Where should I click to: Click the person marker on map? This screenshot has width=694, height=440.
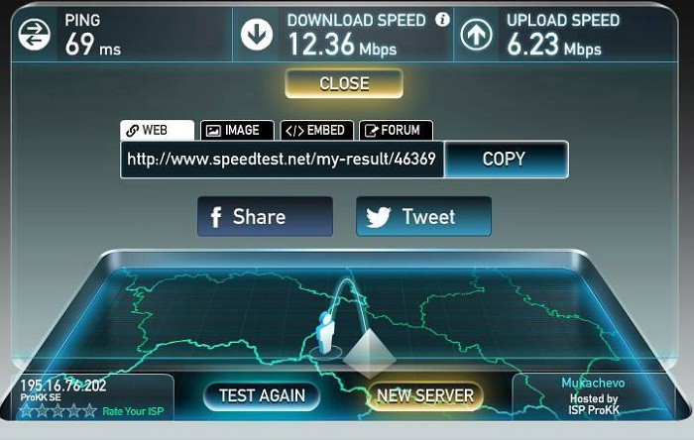(326, 333)
